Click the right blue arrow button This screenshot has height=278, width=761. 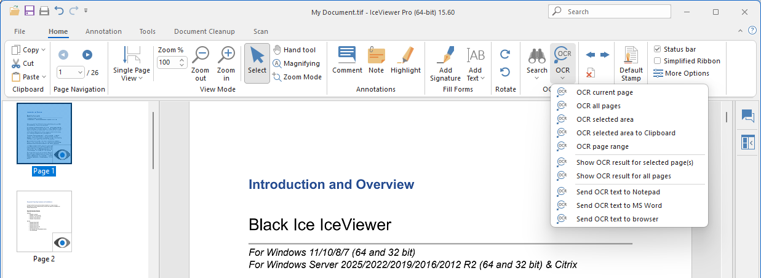(605, 55)
